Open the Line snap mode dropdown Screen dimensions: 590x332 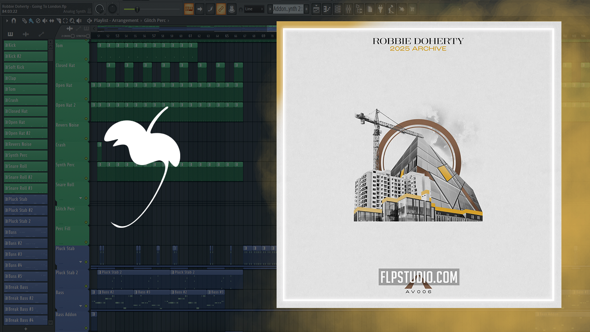(254, 9)
